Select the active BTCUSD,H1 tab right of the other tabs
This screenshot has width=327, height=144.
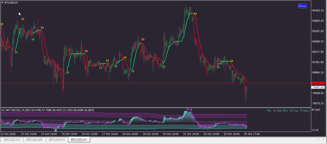point(79,140)
